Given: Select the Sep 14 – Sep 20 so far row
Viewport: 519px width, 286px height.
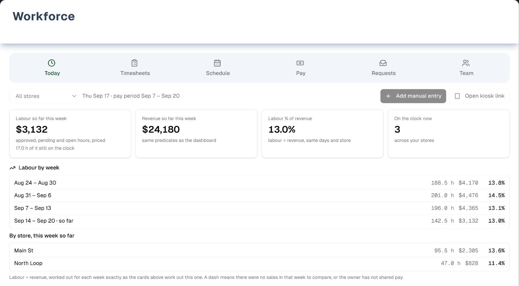Looking at the screenshot, I should coord(259,221).
